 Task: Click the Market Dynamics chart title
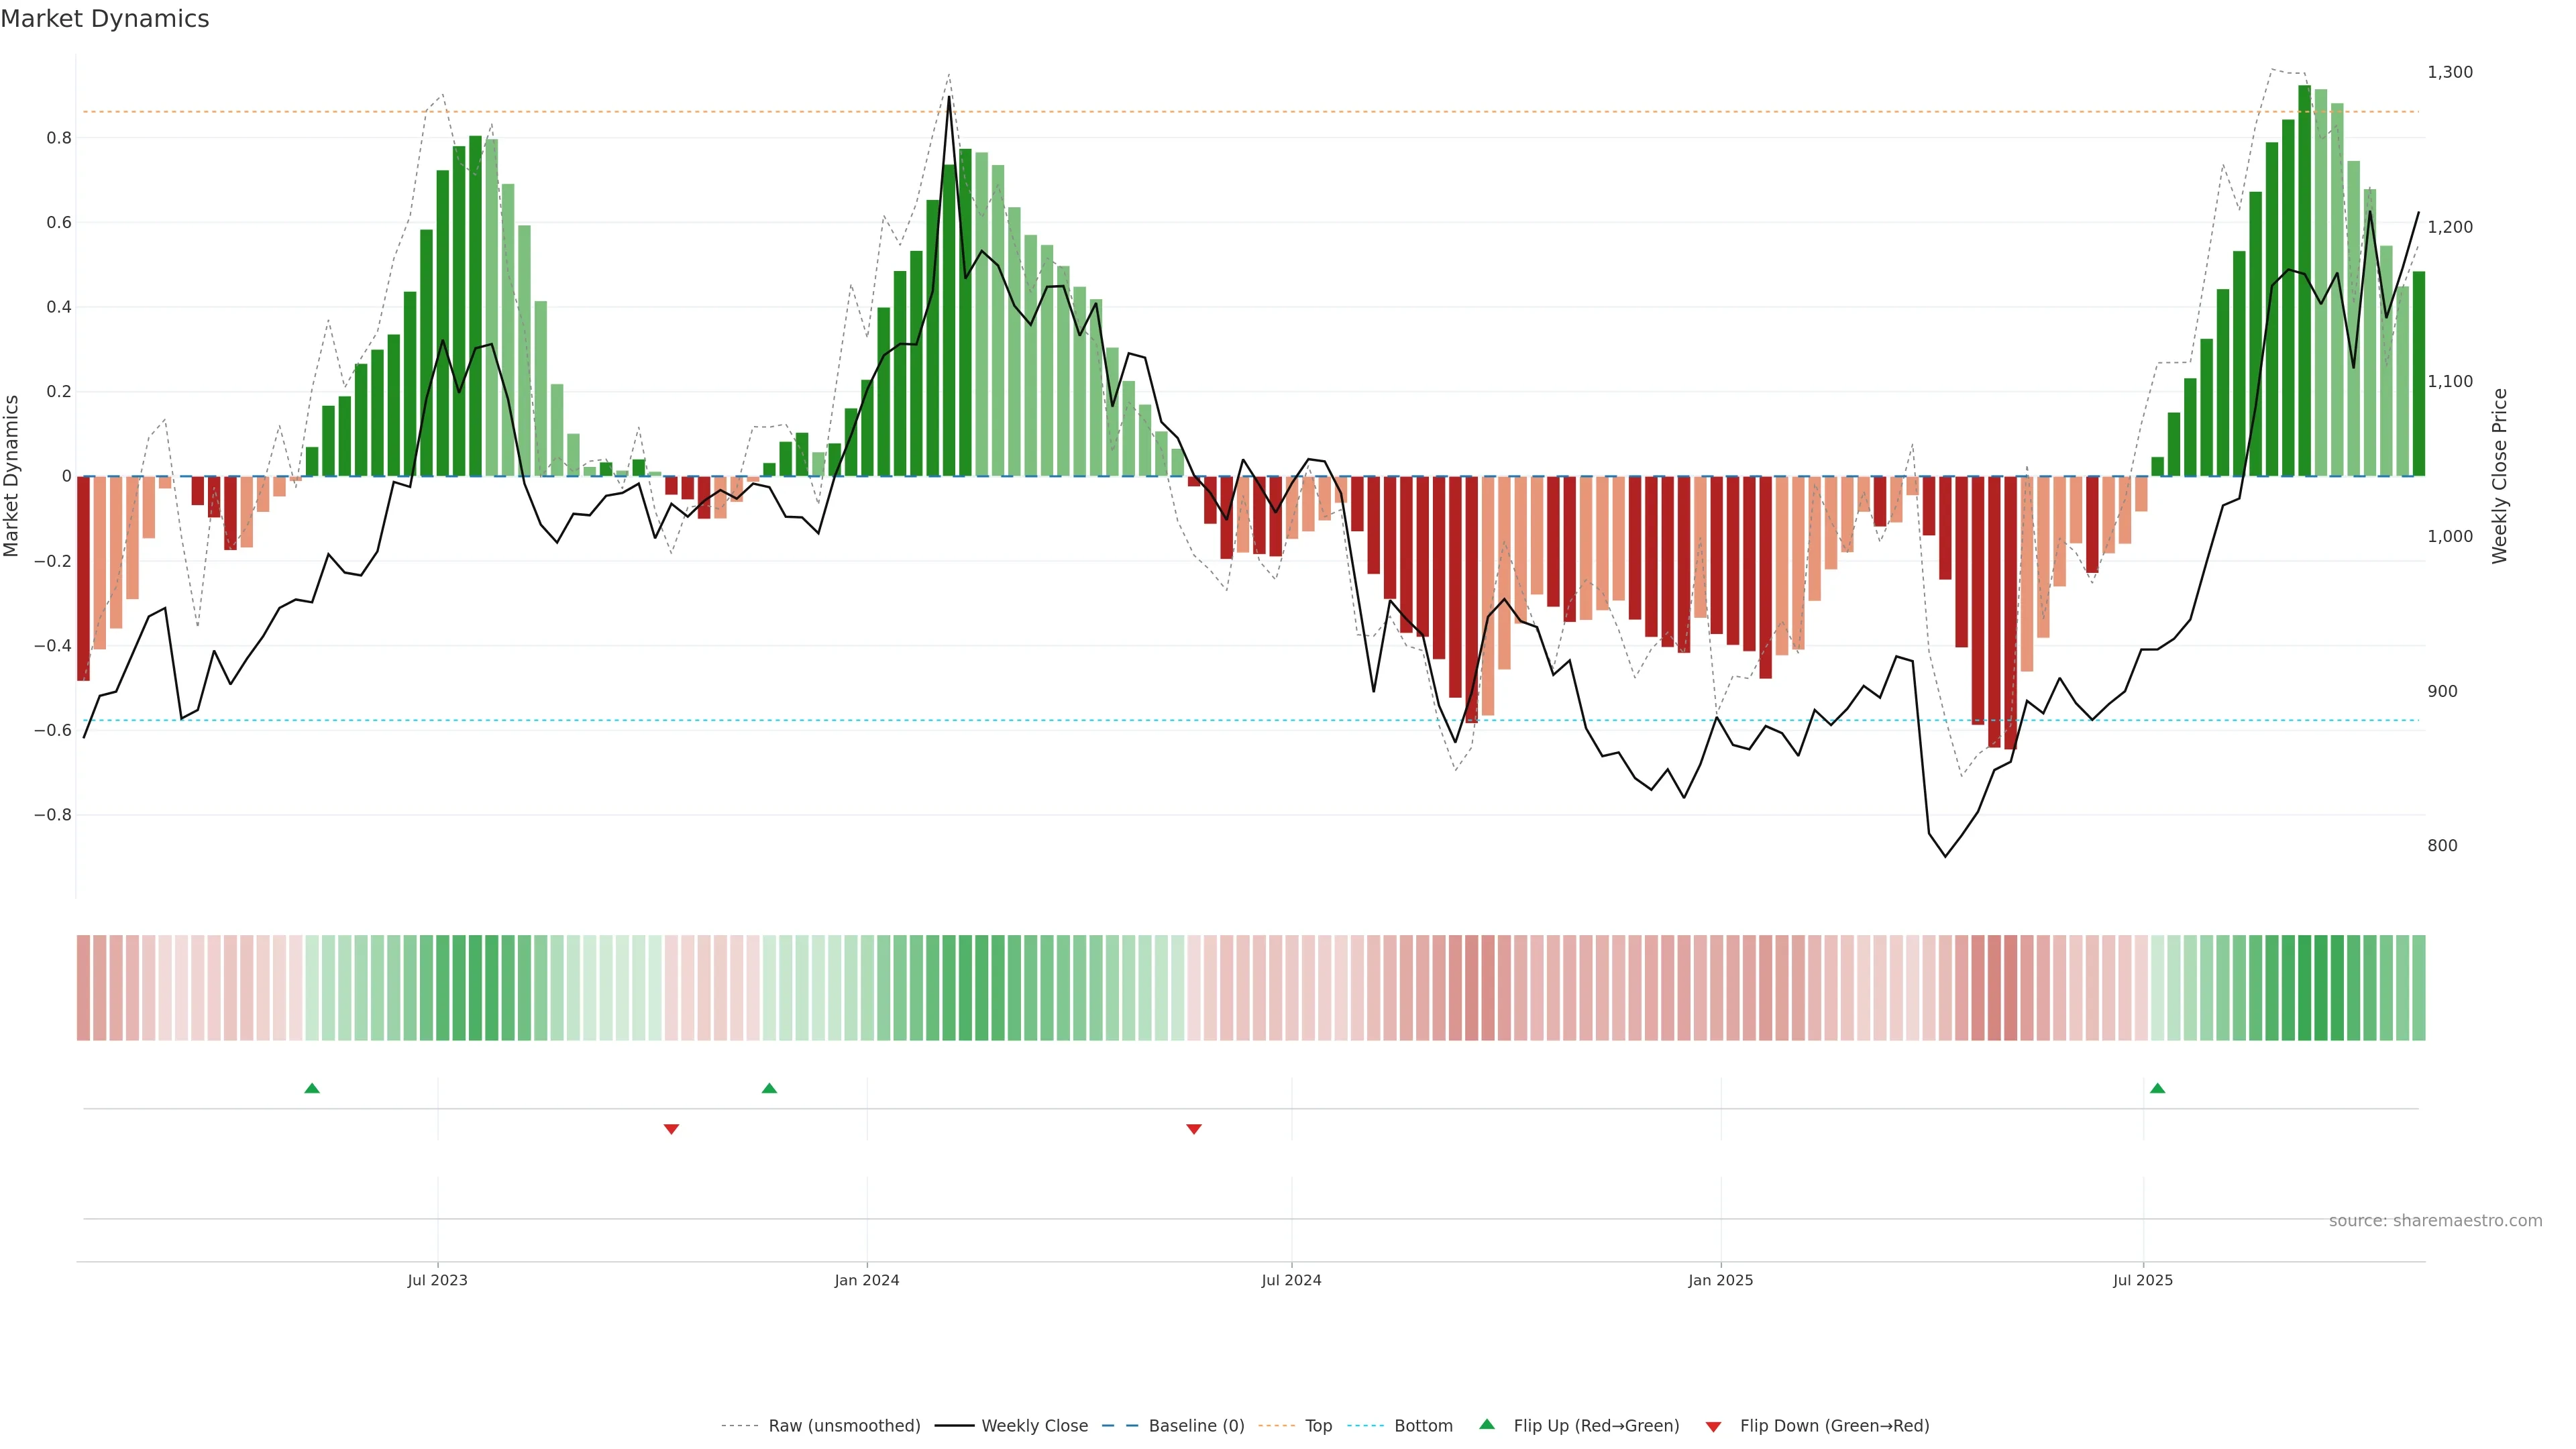(105, 19)
